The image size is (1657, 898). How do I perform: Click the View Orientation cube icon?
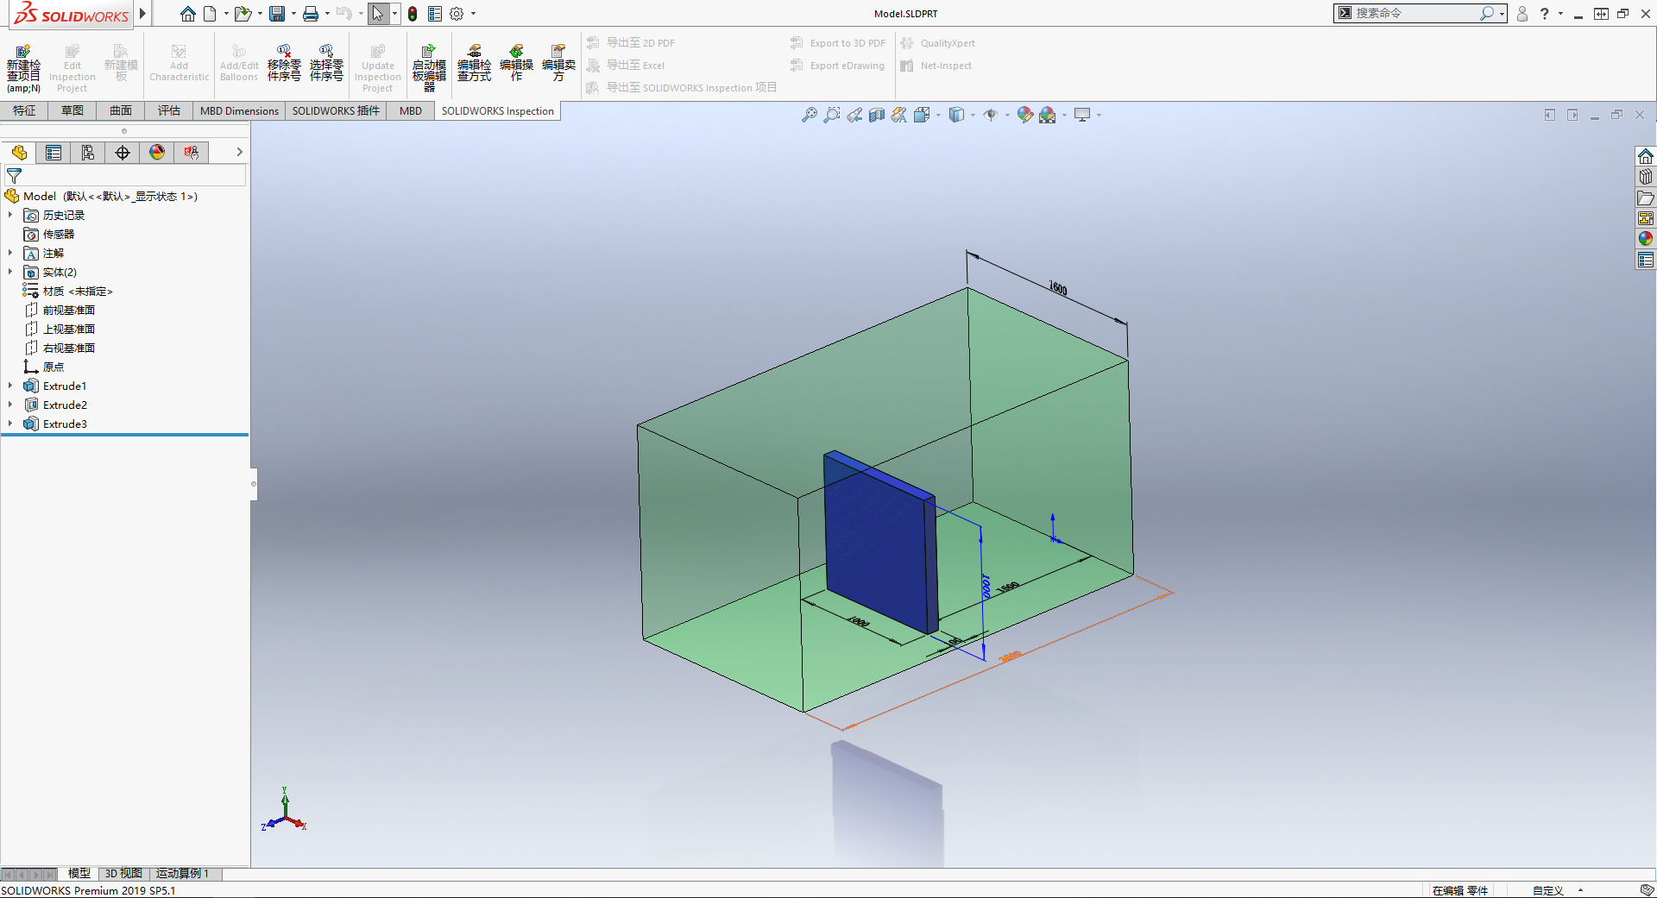click(921, 115)
